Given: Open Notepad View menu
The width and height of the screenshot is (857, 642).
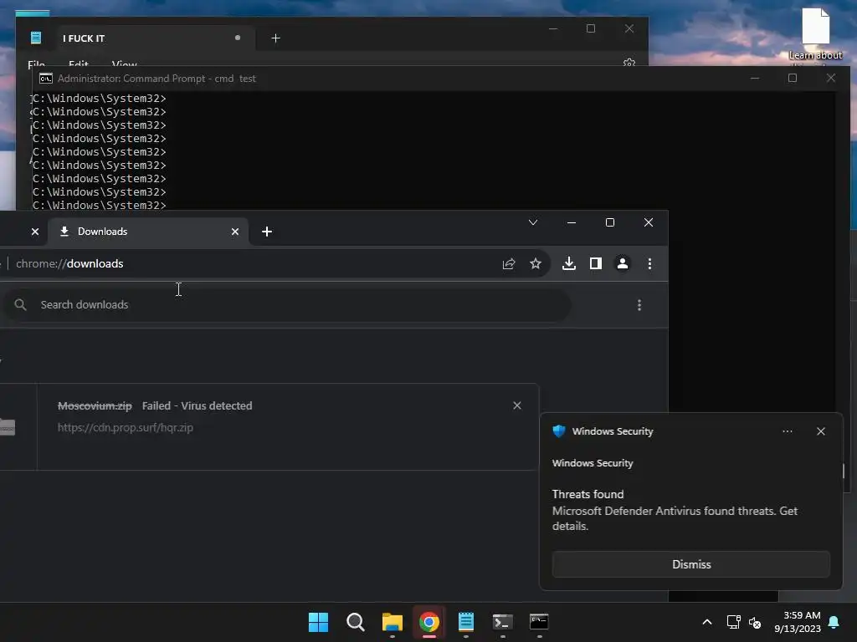Looking at the screenshot, I should 124,64.
